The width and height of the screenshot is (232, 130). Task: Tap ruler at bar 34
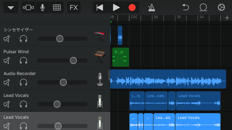[201, 17]
